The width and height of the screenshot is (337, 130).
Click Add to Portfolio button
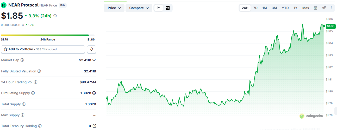(x=43, y=49)
